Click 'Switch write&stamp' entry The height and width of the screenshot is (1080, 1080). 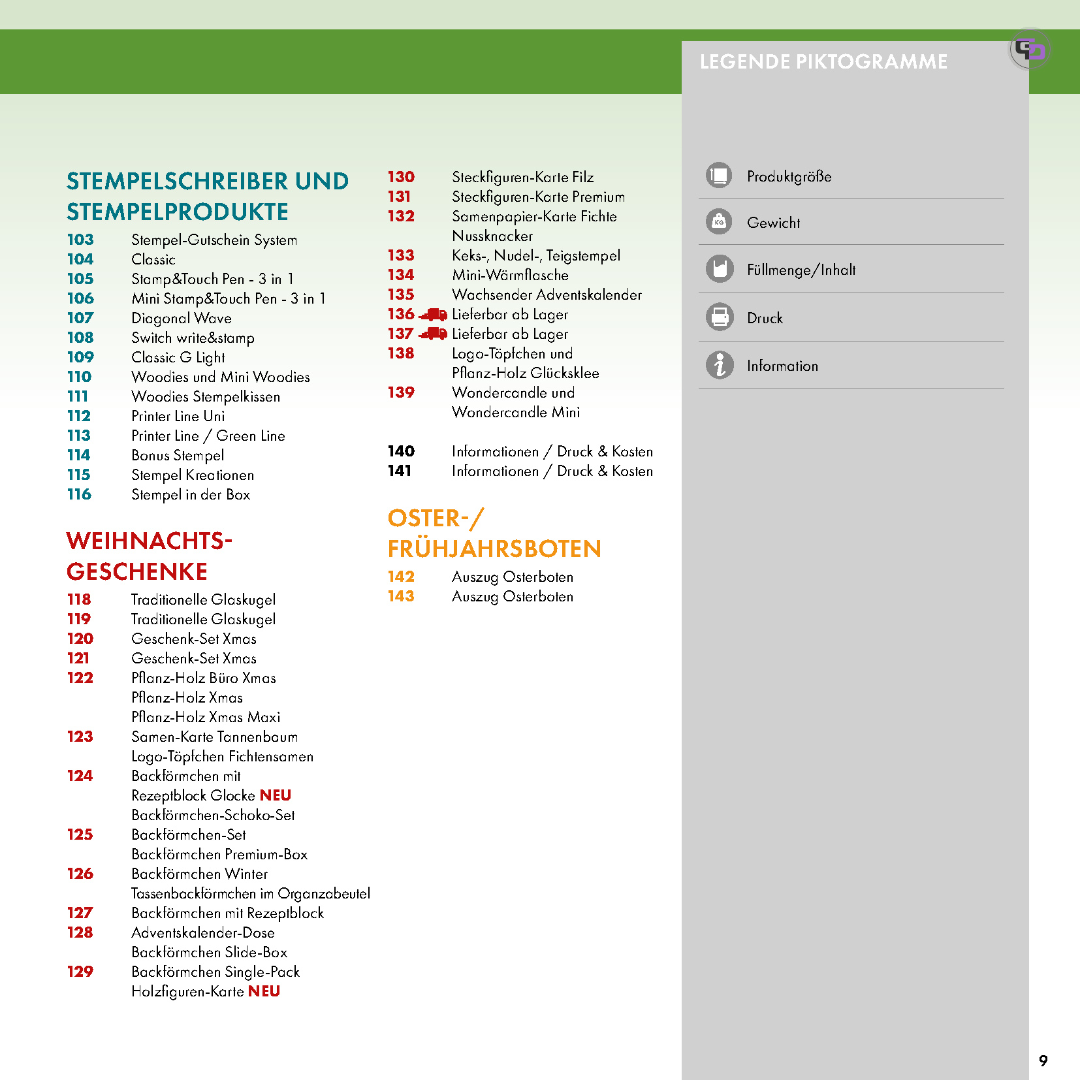click(193, 338)
